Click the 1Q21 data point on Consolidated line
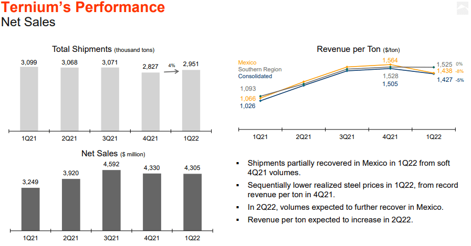 coord(260,101)
